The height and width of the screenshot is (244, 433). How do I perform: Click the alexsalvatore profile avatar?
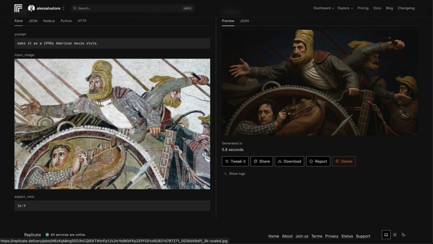point(31,8)
